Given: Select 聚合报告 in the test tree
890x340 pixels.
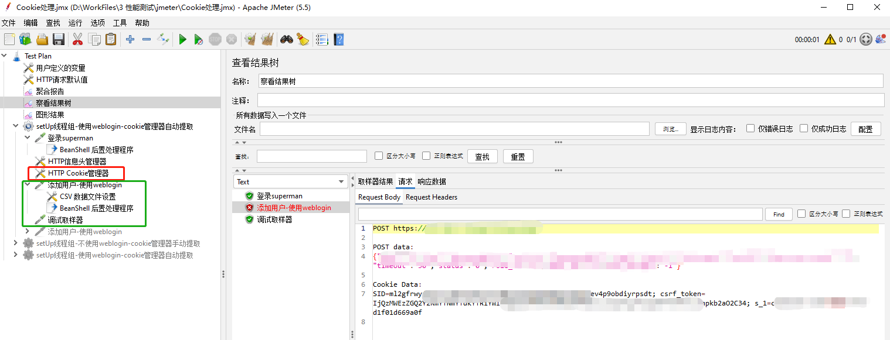Looking at the screenshot, I should point(50,91).
